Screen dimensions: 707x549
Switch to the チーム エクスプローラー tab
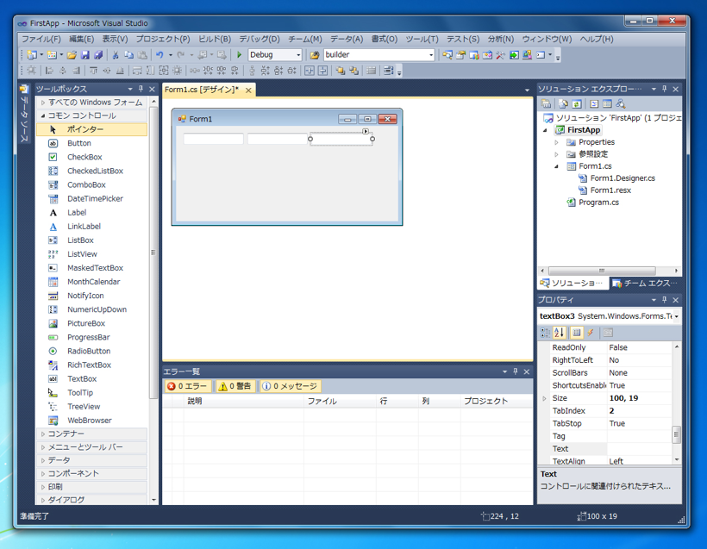click(648, 284)
